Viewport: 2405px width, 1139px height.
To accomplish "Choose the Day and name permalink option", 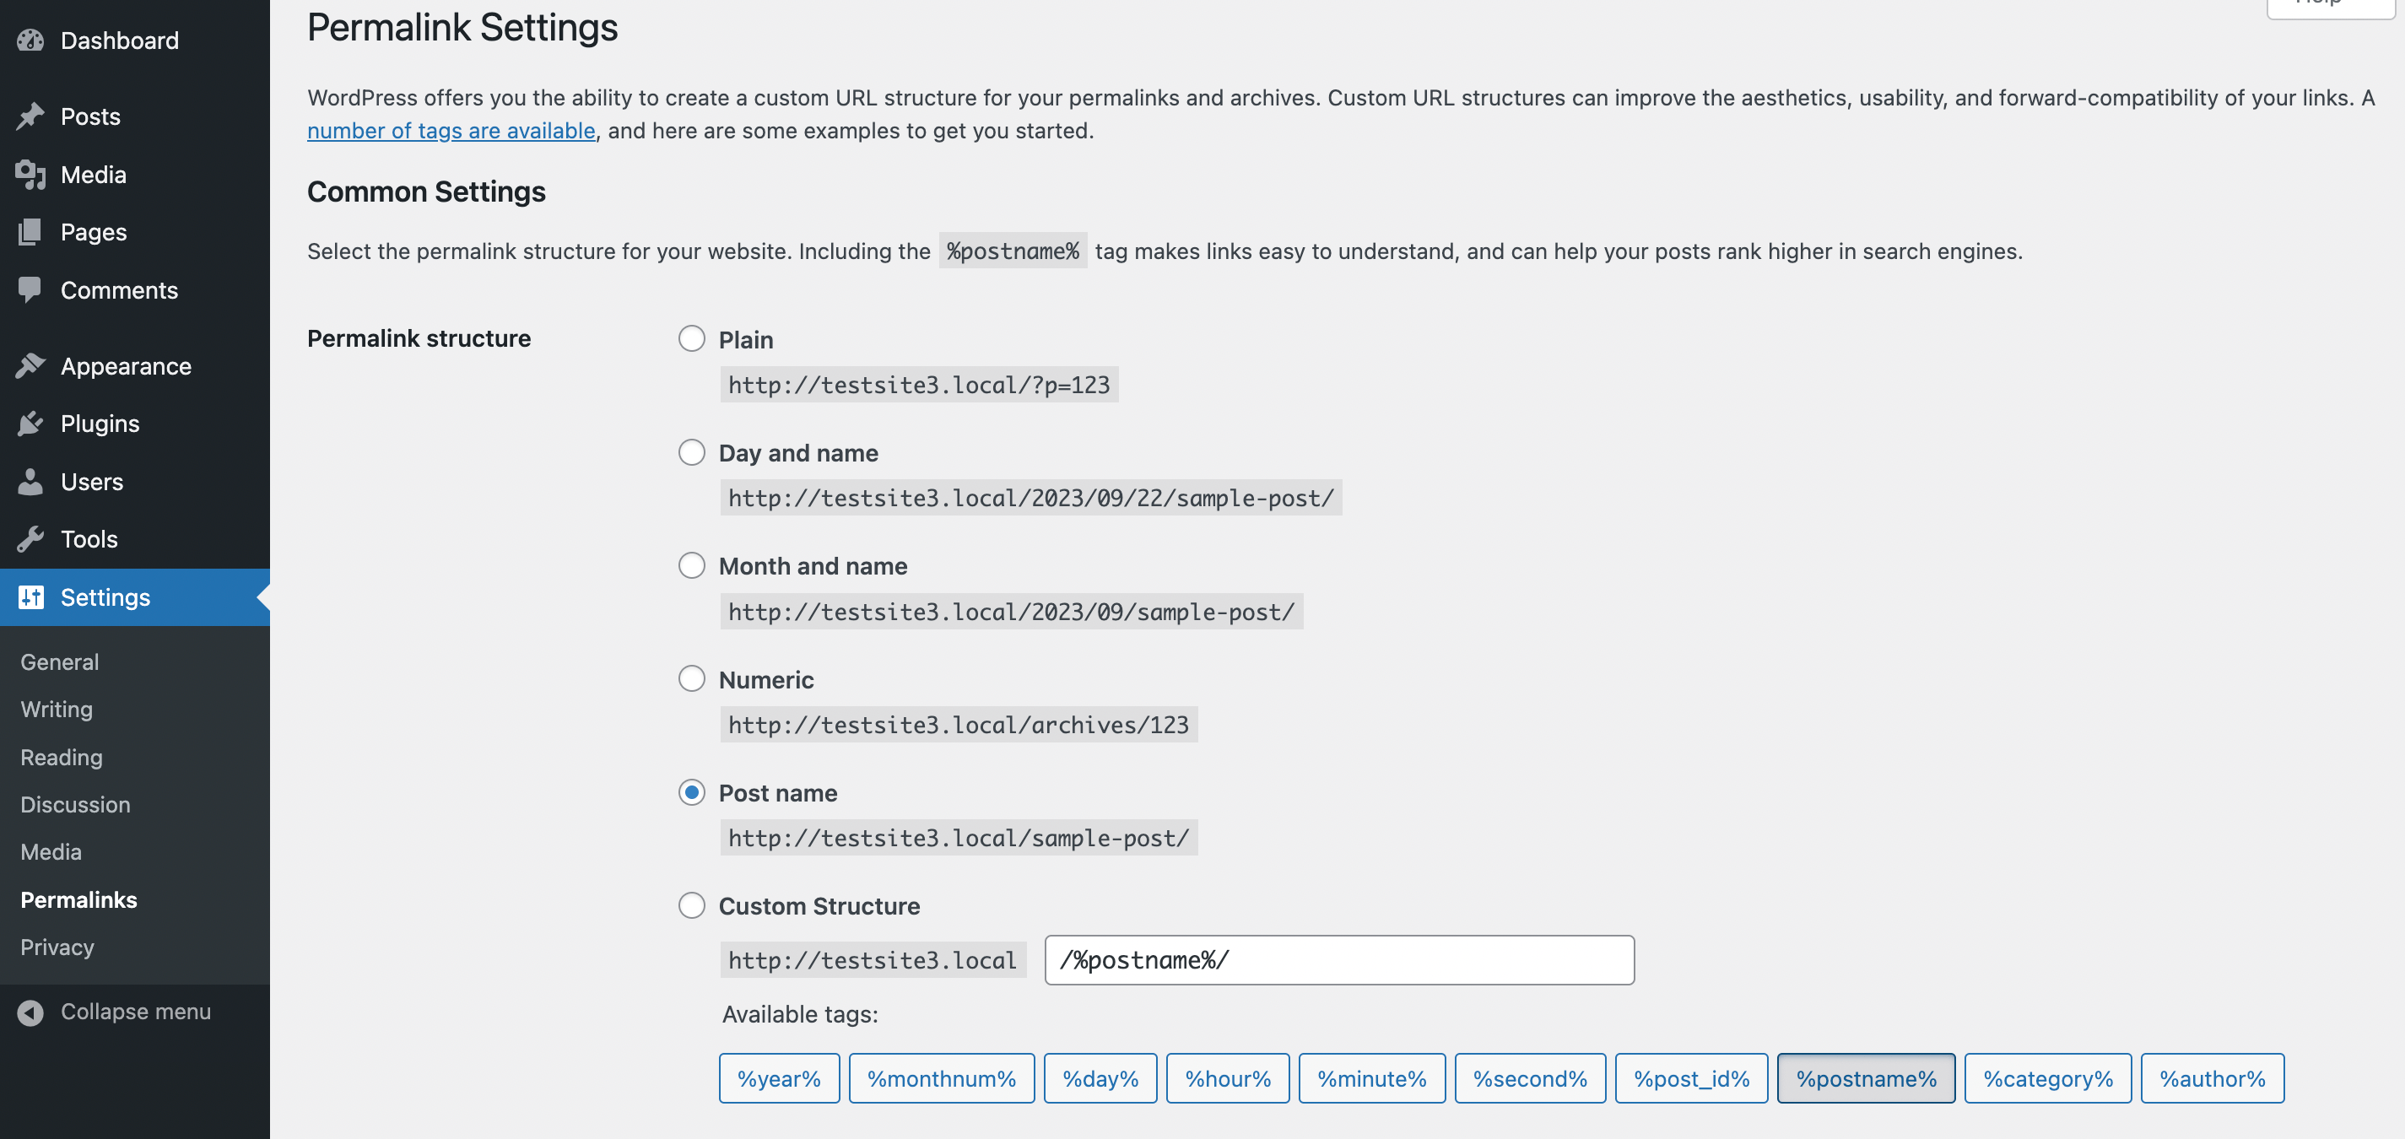I will [x=691, y=452].
